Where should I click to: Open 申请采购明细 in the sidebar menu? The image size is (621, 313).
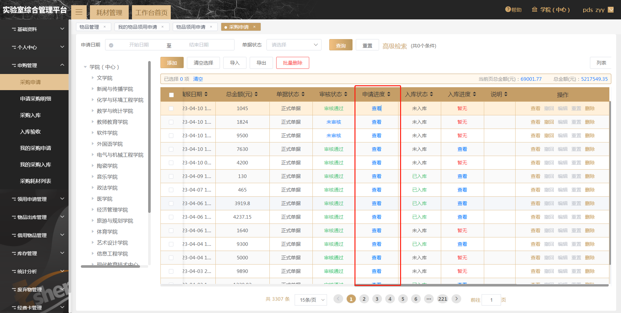coord(36,99)
